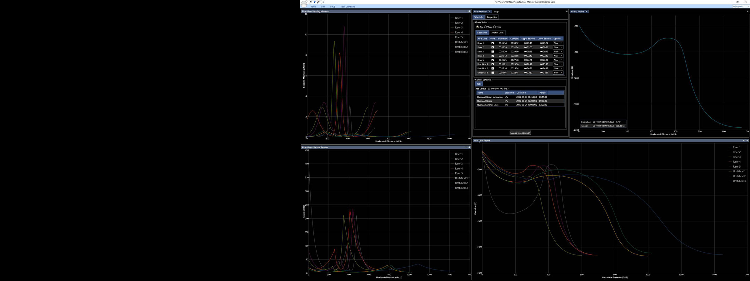Viewport: 750px width, 281px height.
Task: Click Riser 5 legend entry in Riser Lines Profile chart
Action: (734, 167)
